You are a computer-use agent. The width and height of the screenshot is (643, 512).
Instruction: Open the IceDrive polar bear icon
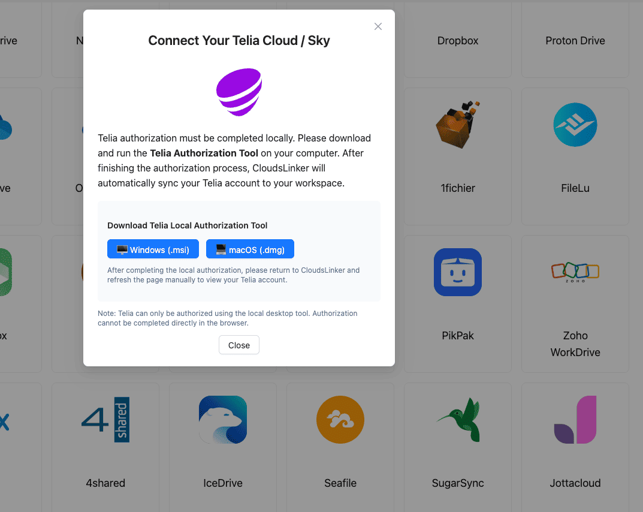222,420
